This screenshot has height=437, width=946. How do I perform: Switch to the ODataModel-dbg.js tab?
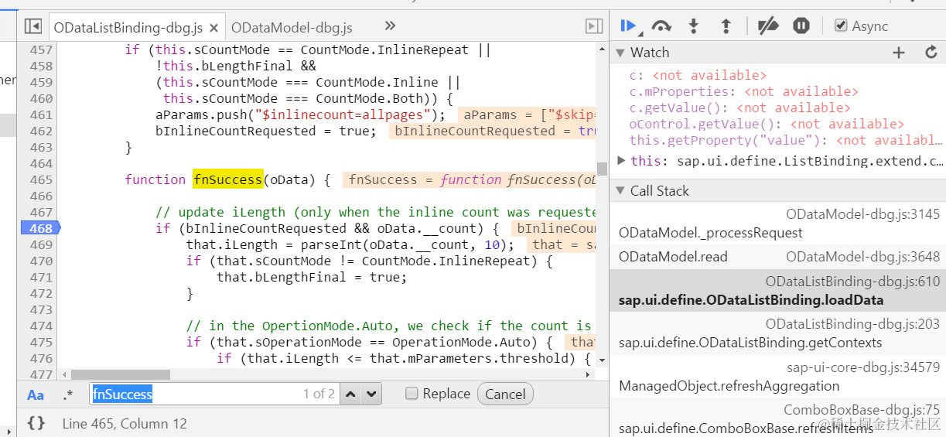click(x=292, y=28)
